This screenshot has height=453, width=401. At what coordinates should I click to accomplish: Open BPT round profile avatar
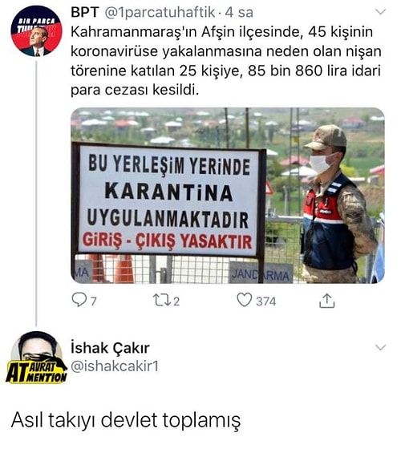click(x=36, y=30)
